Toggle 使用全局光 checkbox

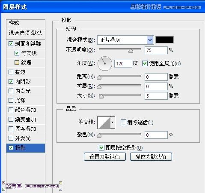click(145, 63)
